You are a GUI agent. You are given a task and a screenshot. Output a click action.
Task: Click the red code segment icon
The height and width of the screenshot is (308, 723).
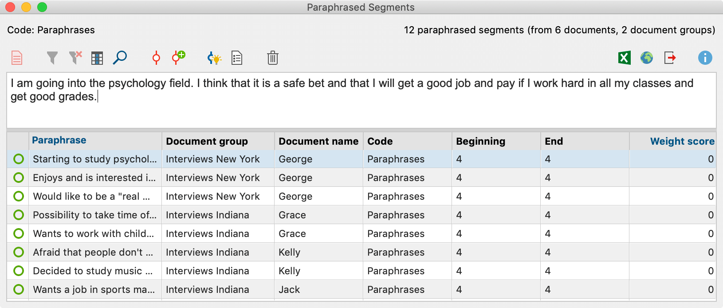[156, 58]
